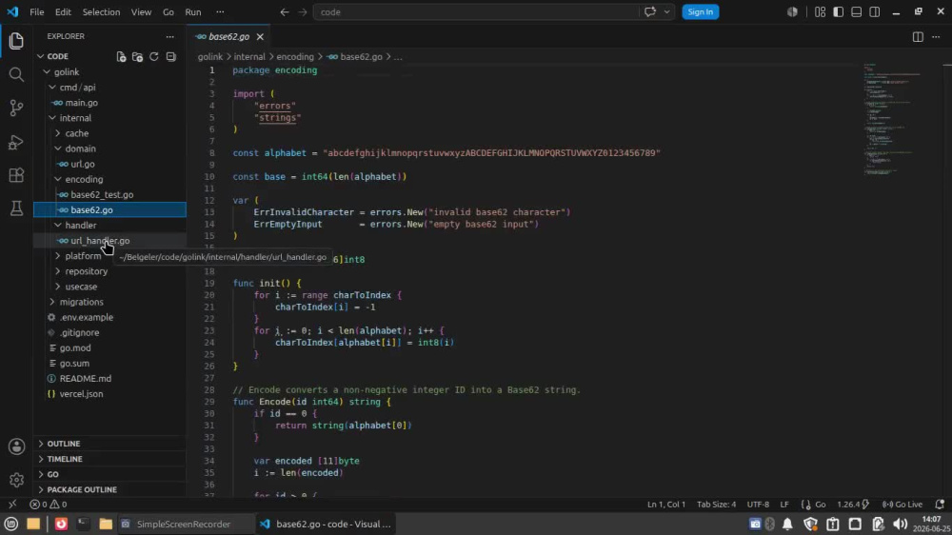The height and width of the screenshot is (535, 952).
Task: Open the Copilot chat icon
Action: click(650, 12)
